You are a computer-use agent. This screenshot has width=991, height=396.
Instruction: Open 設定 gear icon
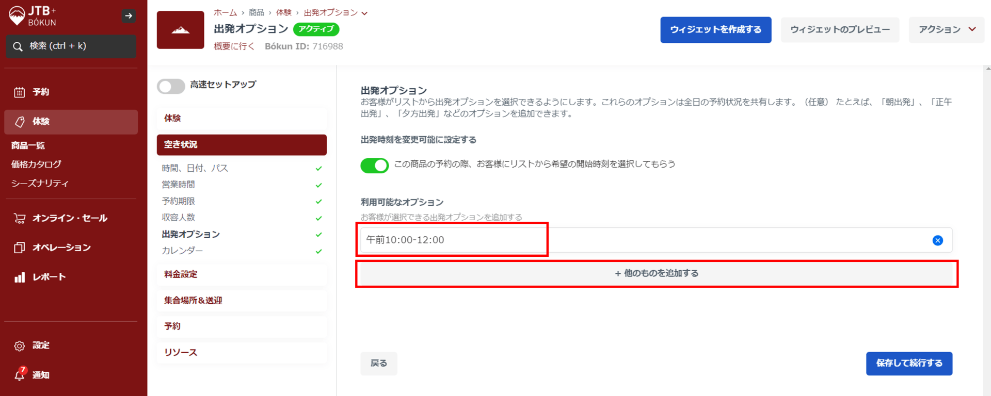click(x=20, y=346)
